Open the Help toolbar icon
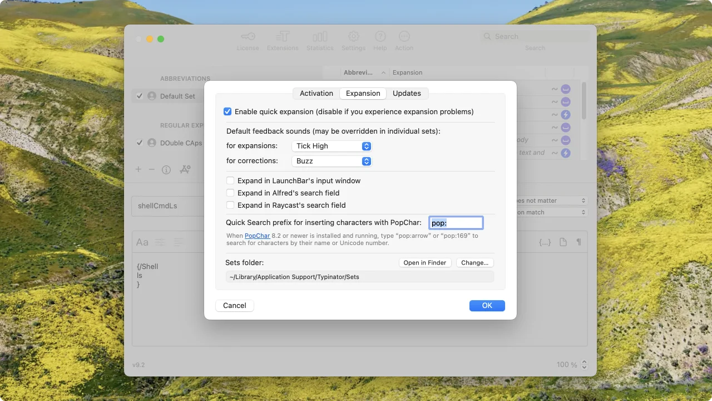The width and height of the screenshot is (712, 401). pos(380,37)
